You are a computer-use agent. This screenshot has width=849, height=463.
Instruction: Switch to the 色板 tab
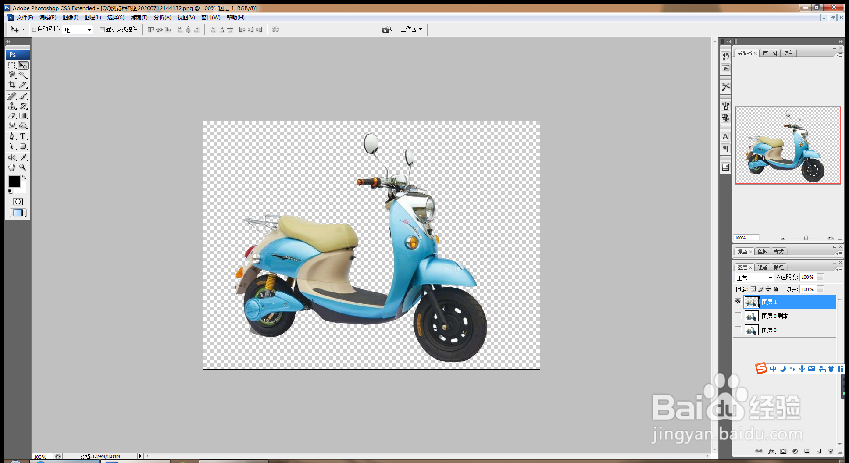[x=763, y=252]
